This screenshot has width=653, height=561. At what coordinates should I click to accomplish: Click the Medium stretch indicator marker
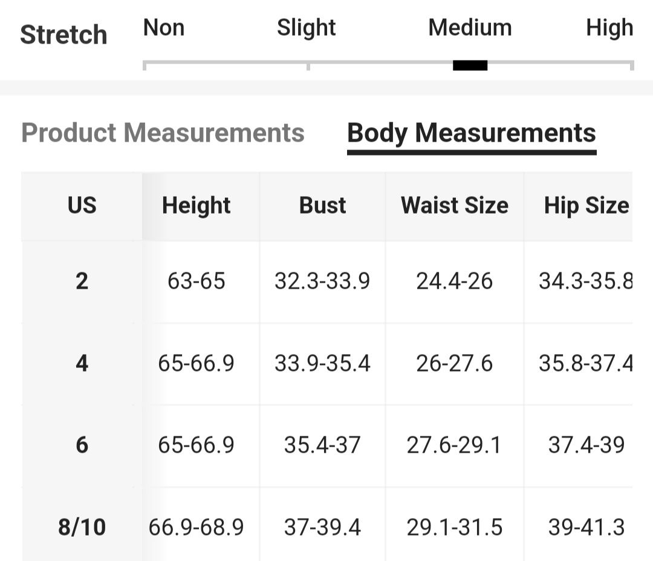pyautogui.click(x=470, y=65)
